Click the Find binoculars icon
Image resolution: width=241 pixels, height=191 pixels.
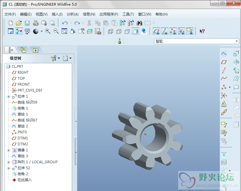click(x=139, y=23)
